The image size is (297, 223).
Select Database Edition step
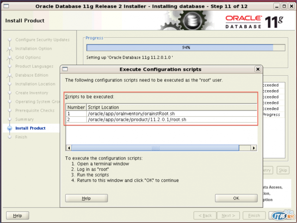[32, 75]
